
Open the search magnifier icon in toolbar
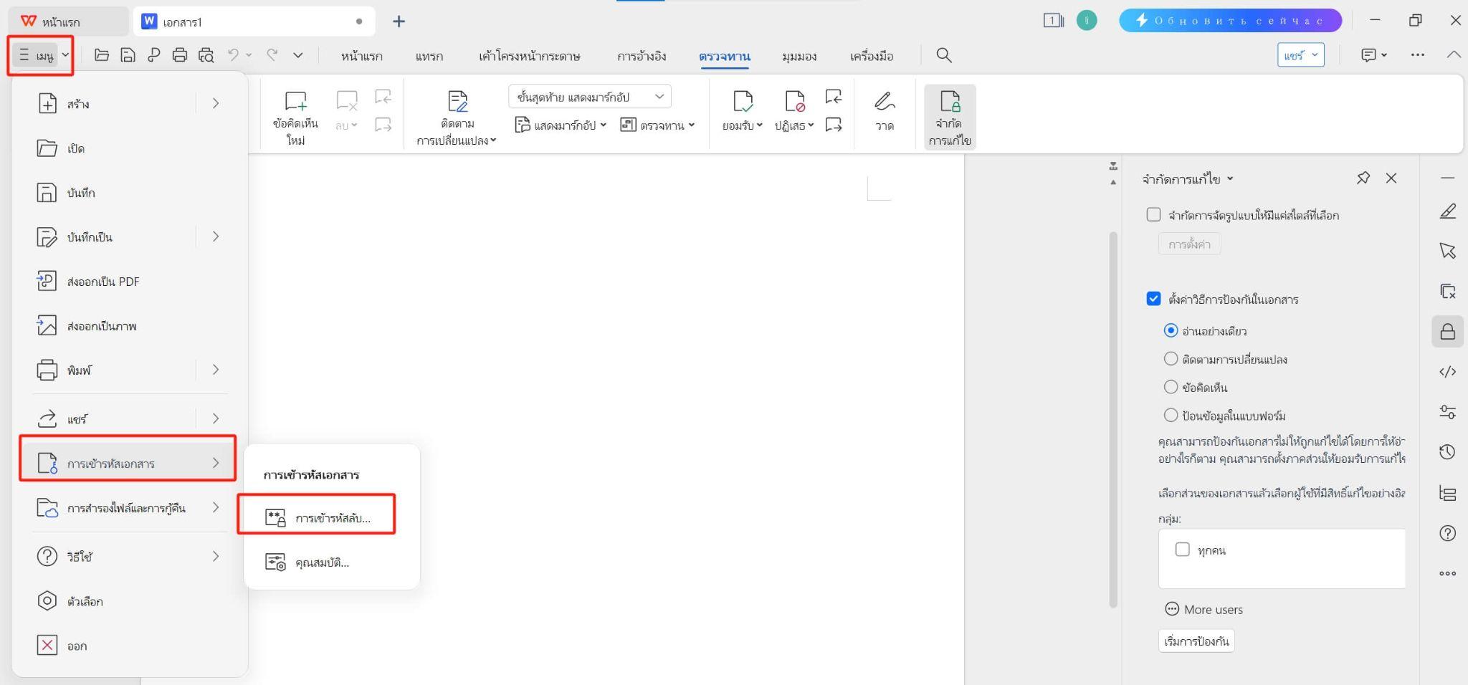944,55
